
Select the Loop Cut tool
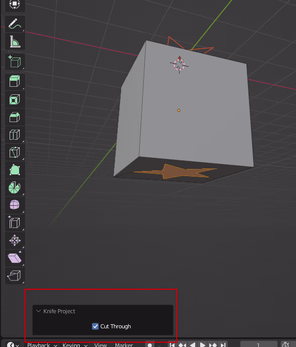point(15,135)
